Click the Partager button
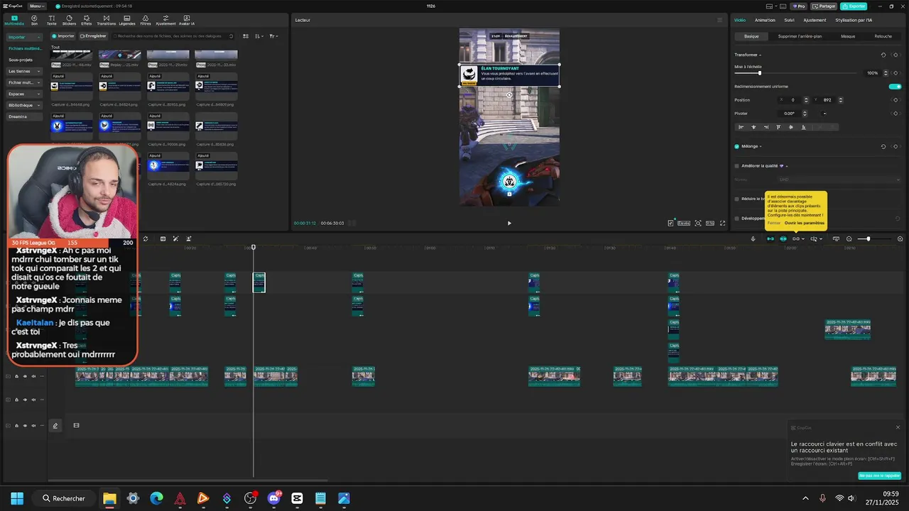 824,6
